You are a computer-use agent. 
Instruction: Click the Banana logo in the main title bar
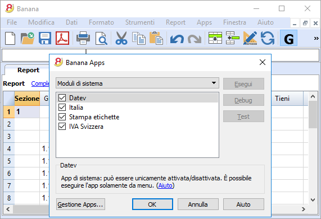[10, 8]
